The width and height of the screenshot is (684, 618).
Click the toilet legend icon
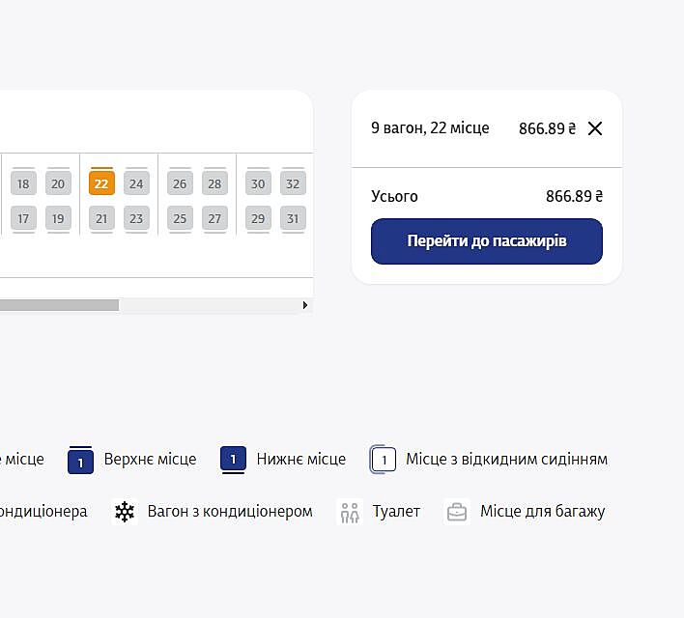[x=350, y=512]
